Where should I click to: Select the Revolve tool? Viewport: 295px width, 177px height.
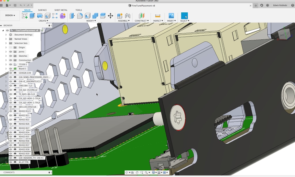[x=40, y=16]
